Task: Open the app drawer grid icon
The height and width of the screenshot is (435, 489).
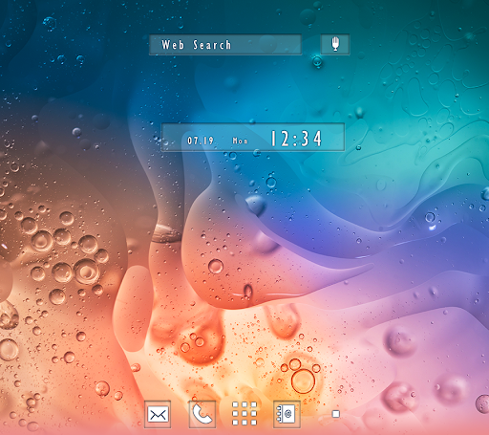Action: pos(244,413)
